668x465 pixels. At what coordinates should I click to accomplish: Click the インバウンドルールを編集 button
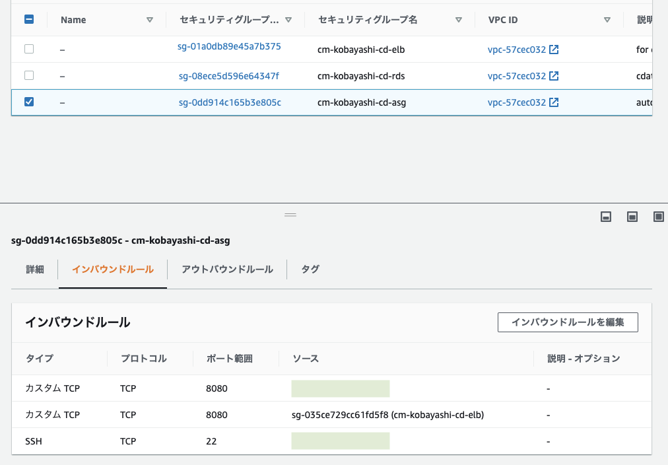point(568,322)
